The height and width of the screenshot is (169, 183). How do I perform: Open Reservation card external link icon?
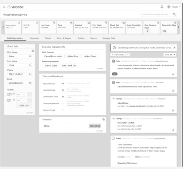(19, 23)
